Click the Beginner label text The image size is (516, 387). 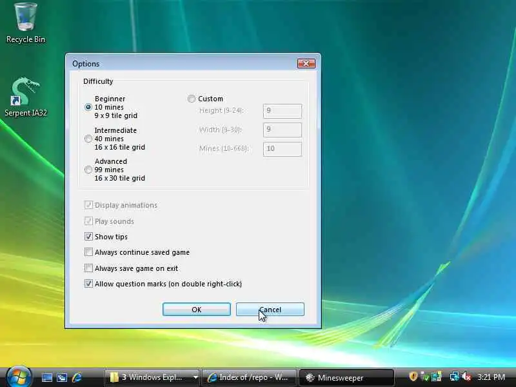pos(110,99)
